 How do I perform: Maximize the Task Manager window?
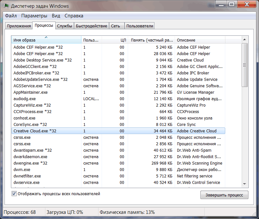[232, 4]
